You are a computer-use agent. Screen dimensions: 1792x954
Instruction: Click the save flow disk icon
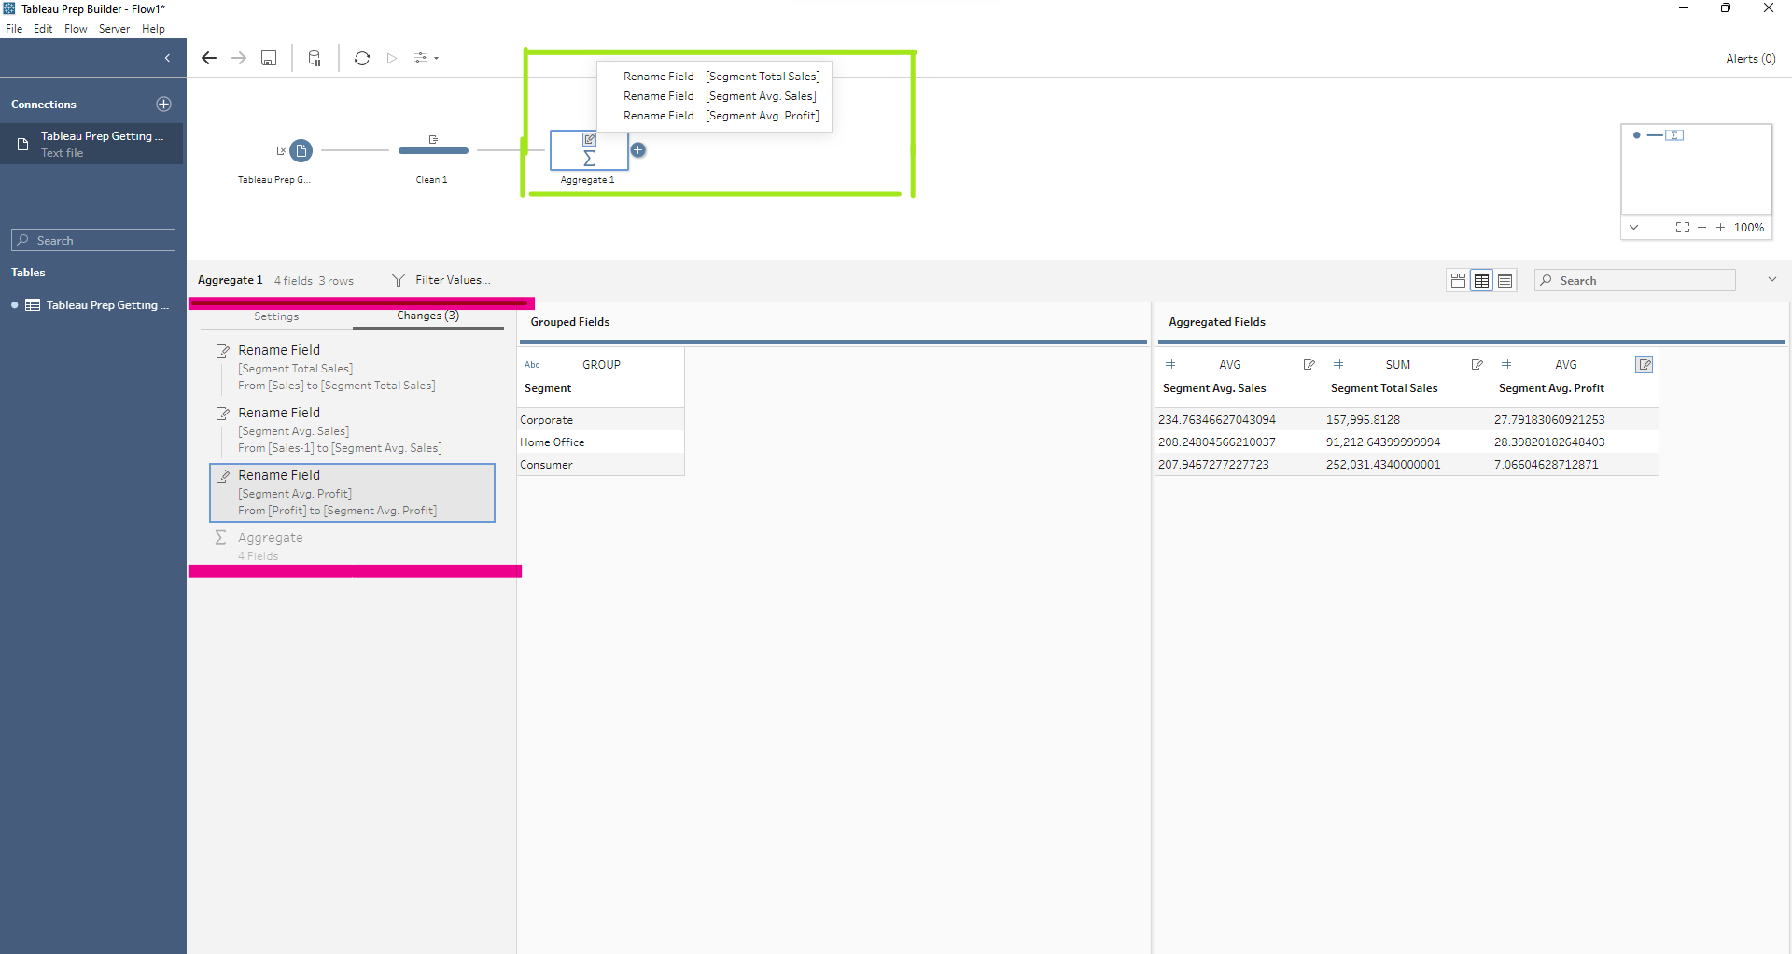(x=269, y=58)
